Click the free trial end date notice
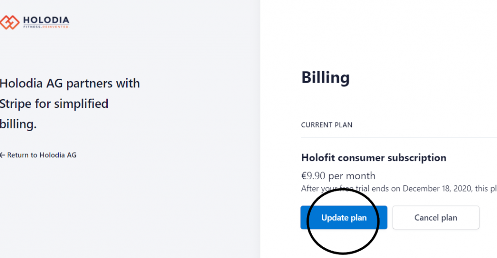Screen dimensions: 497x258 point(399,189)
